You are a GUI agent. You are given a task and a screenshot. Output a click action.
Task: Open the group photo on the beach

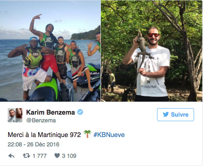(50, 51)
